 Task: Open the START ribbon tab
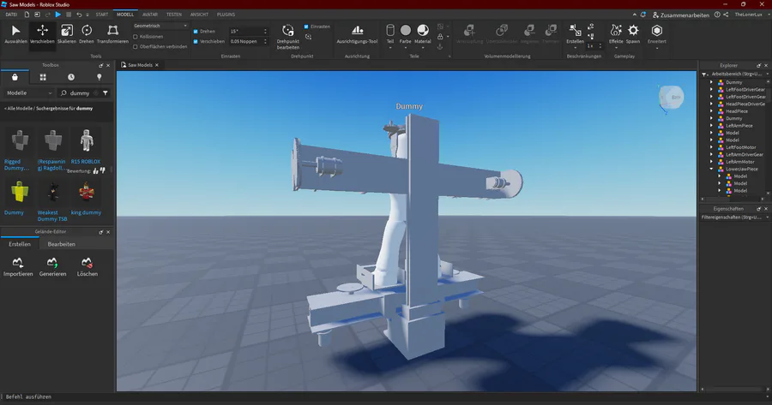(x=102, y=15)
